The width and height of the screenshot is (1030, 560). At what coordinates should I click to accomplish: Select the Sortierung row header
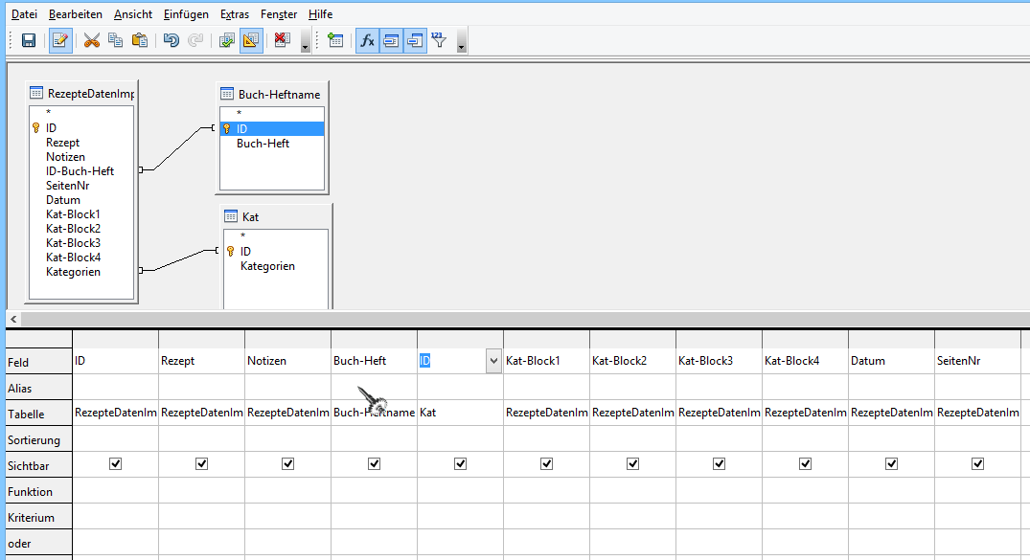click(38, 439)
